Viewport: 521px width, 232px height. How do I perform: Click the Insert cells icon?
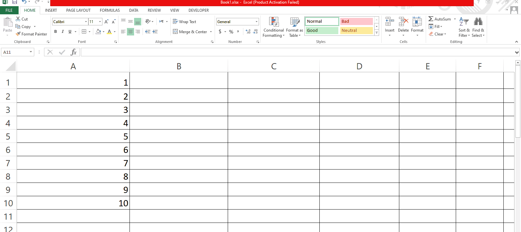point(390,22)
